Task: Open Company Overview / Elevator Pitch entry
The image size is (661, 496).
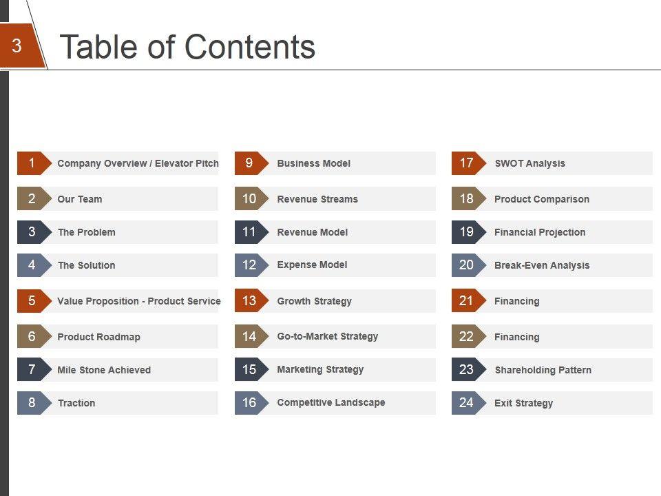Action: (138, 164)
